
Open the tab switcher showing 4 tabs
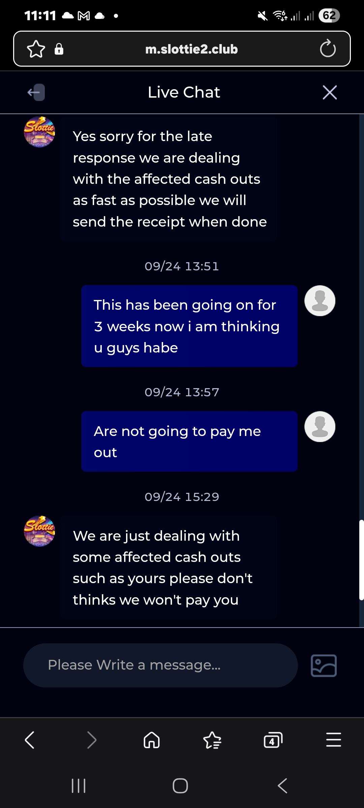(273, 740)
